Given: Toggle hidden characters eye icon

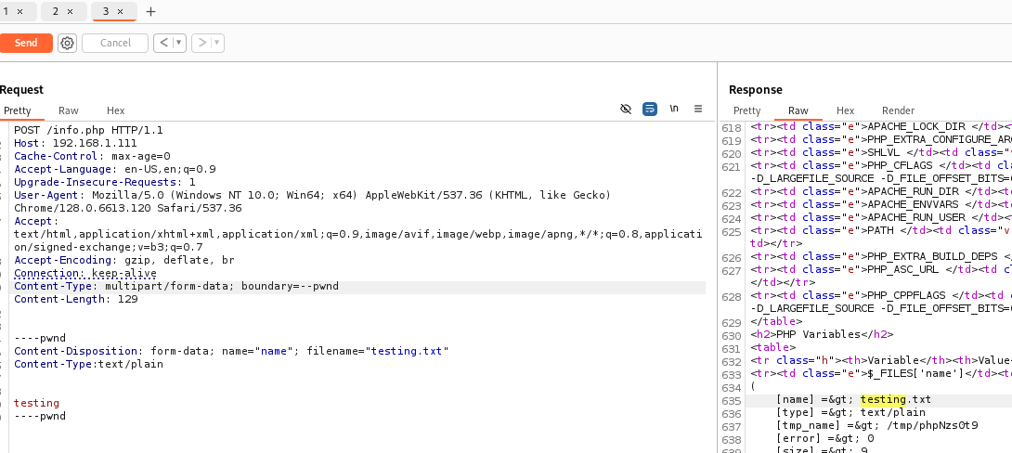Looking at the screenshot, I should [626, 109].
